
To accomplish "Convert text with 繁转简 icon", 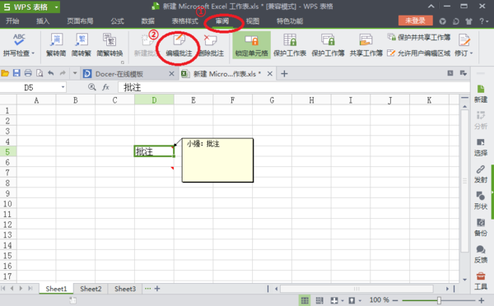I will pyautogui.click(x=56, y=45).
